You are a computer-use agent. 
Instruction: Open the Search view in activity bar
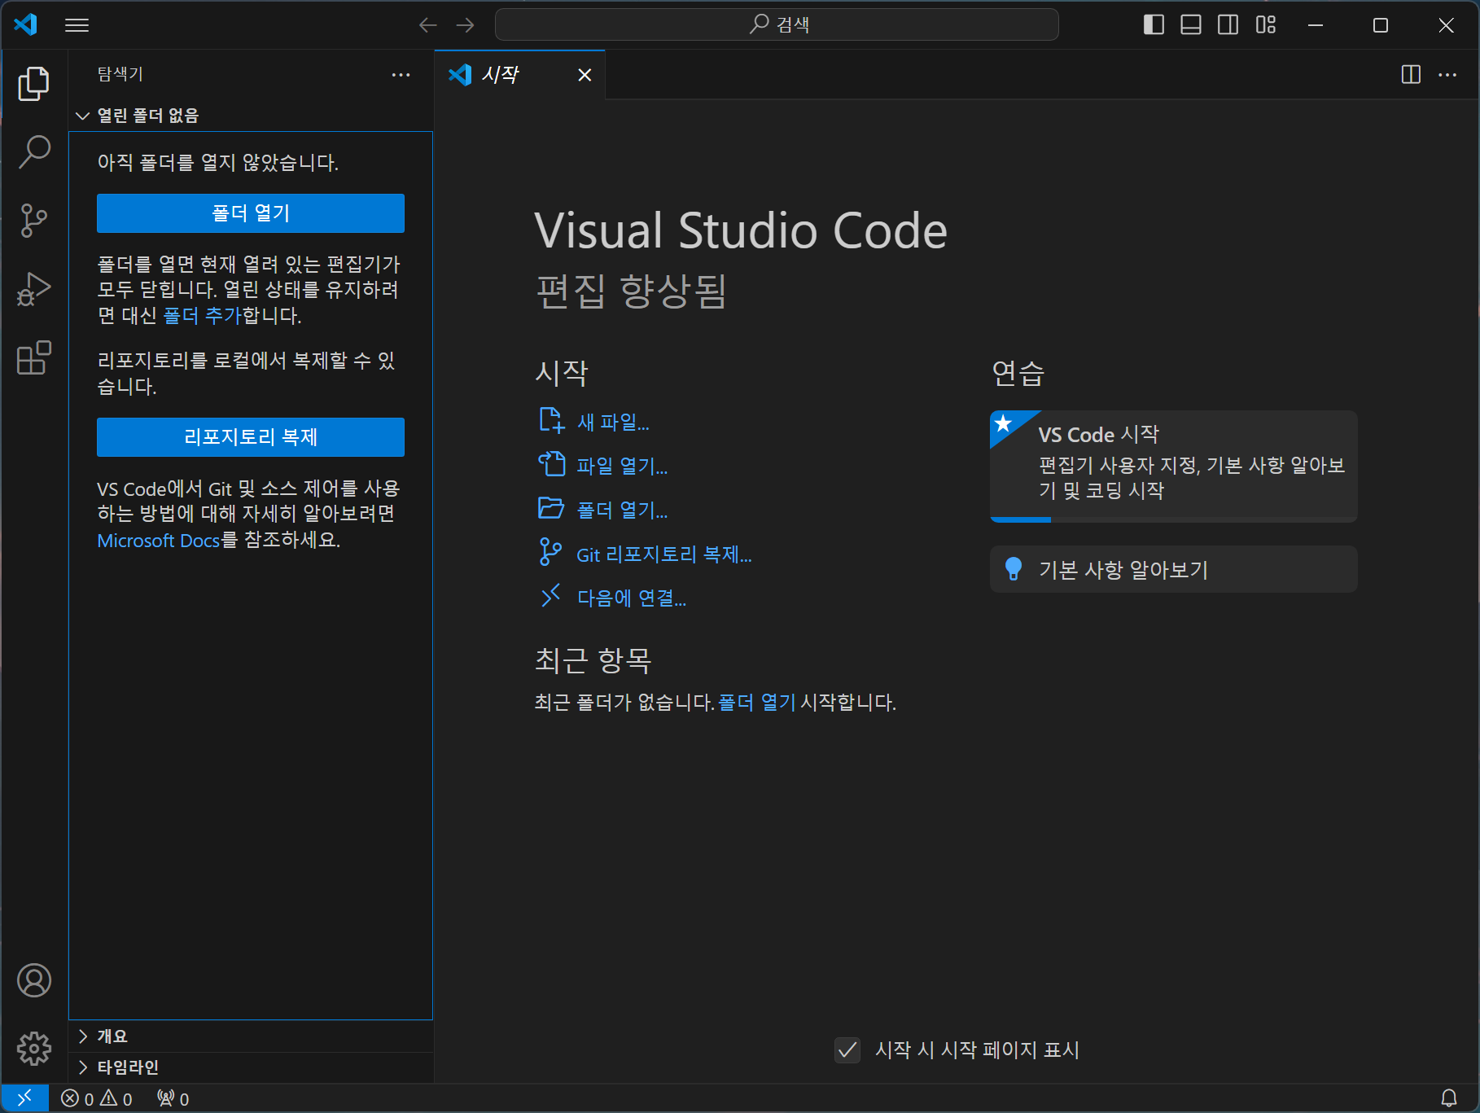point(33,151)
